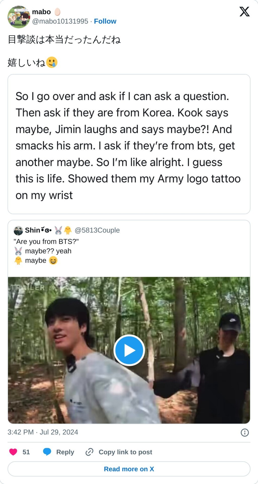Image resolution: width=258 pixels, height=484 pixels.
Task: Open the @mabo10131995 handle link
Action: pos(60,21)
